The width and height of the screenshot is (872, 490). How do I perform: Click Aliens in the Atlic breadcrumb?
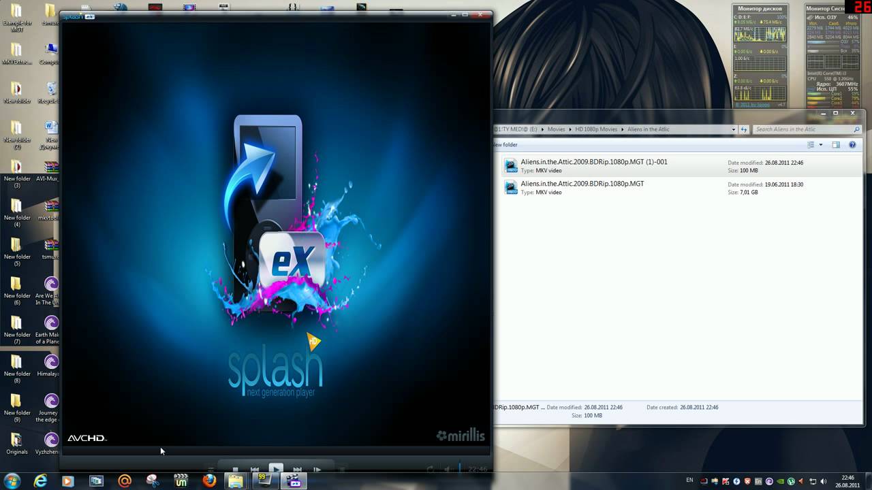pos(649,129)
